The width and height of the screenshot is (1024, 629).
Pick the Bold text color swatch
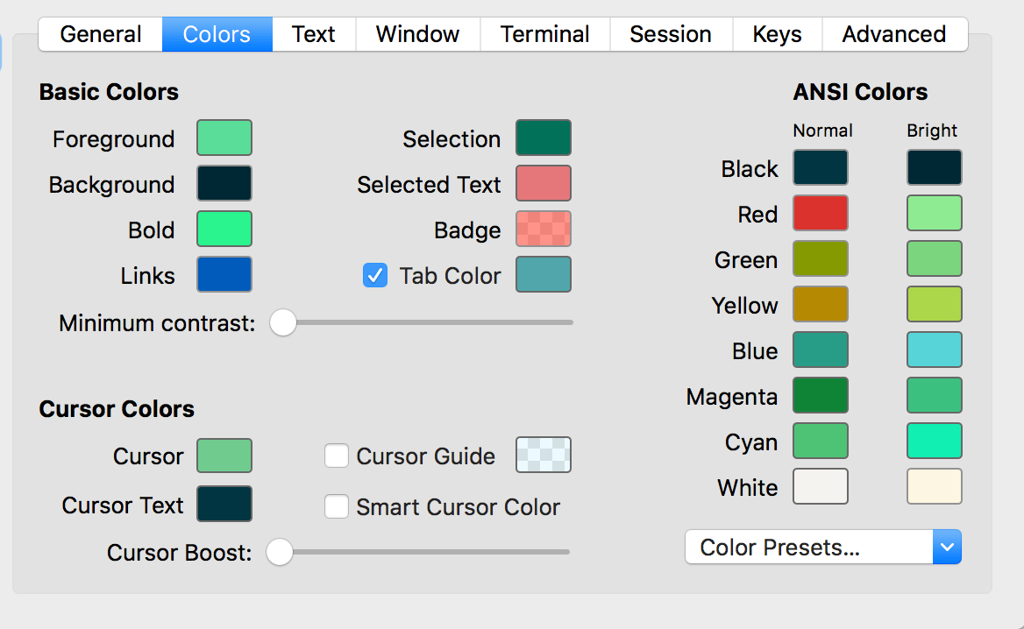click(224, 230)
